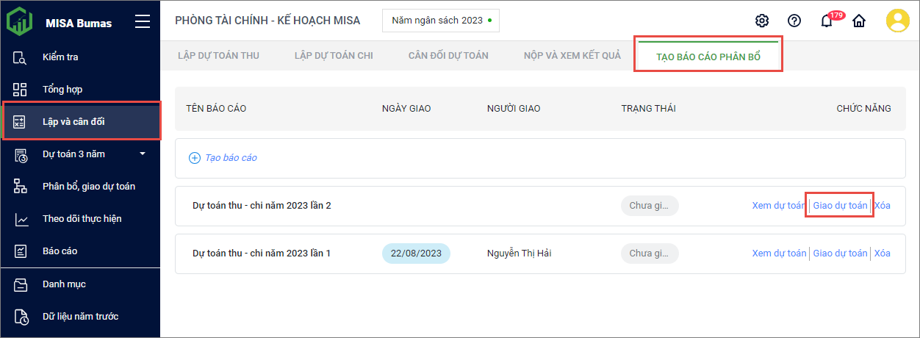Select Theo dõi thực hiện in sidebar
The height and width of the screenshot is (338, 920).
[82, 219]
